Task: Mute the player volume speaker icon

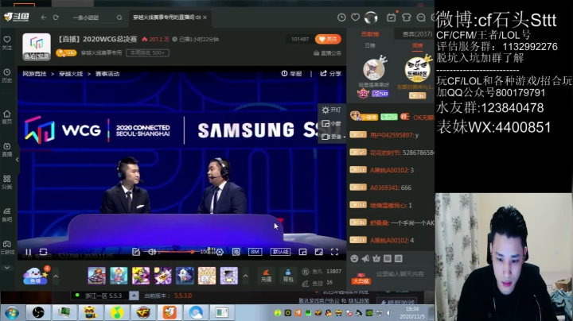Action: 152,252
